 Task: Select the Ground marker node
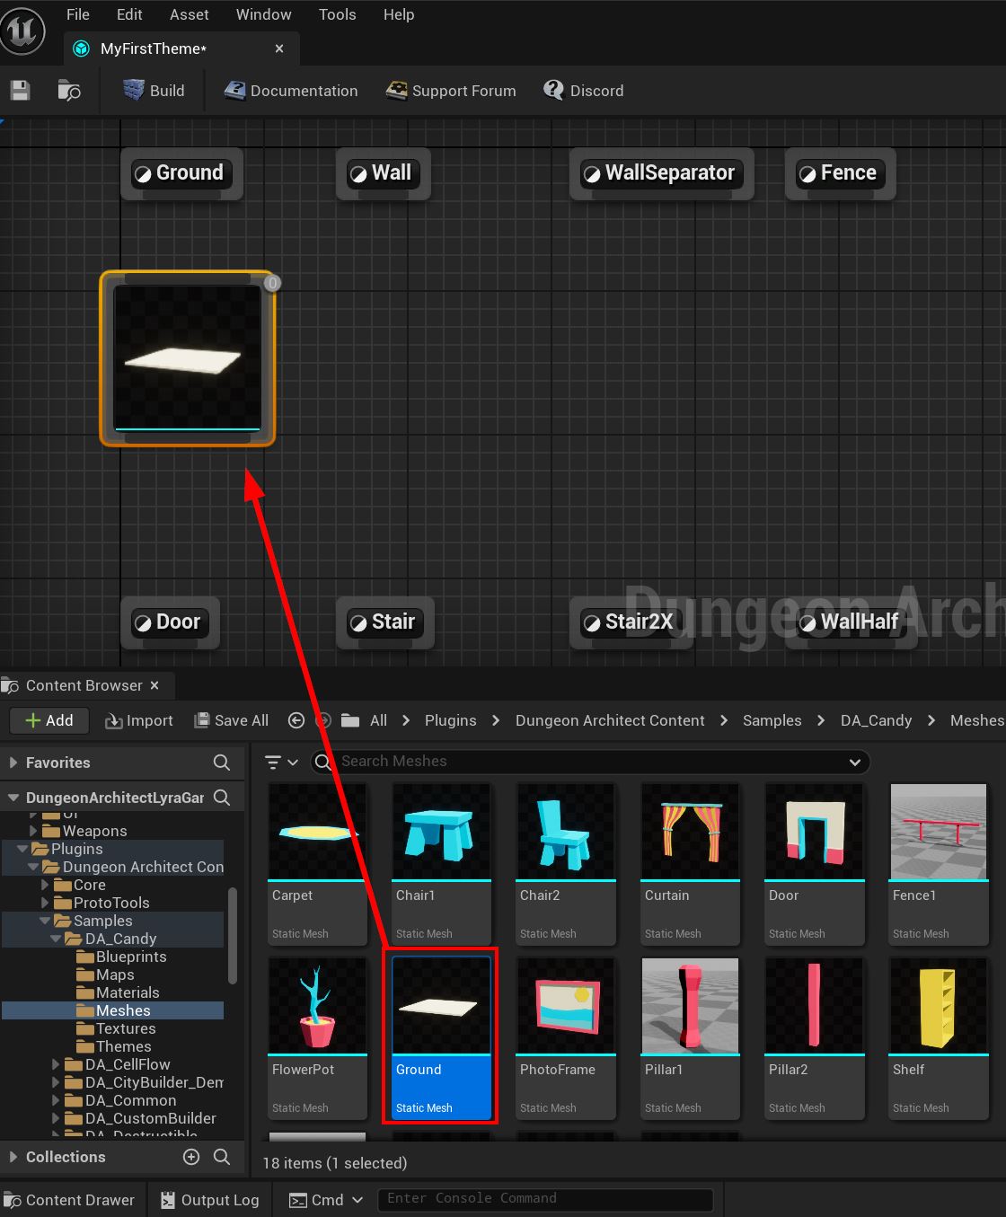(181, 173)
